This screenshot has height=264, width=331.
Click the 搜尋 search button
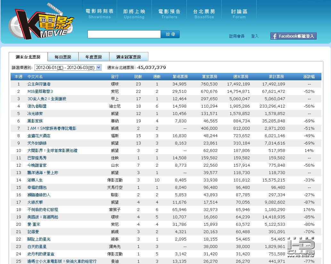pyautogui.click(x=170, y=34)
